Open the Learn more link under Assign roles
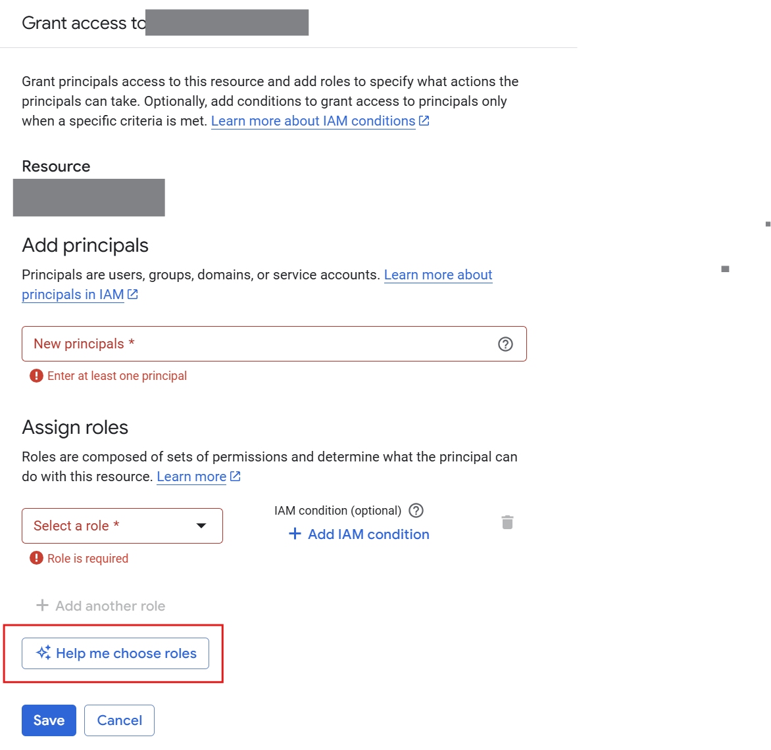The image size is (771, 750). (191, 477)
